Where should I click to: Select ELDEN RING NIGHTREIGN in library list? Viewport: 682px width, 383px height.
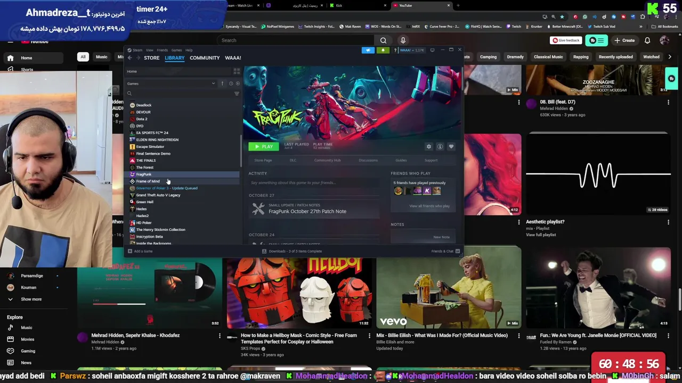[x=157, y=139]
